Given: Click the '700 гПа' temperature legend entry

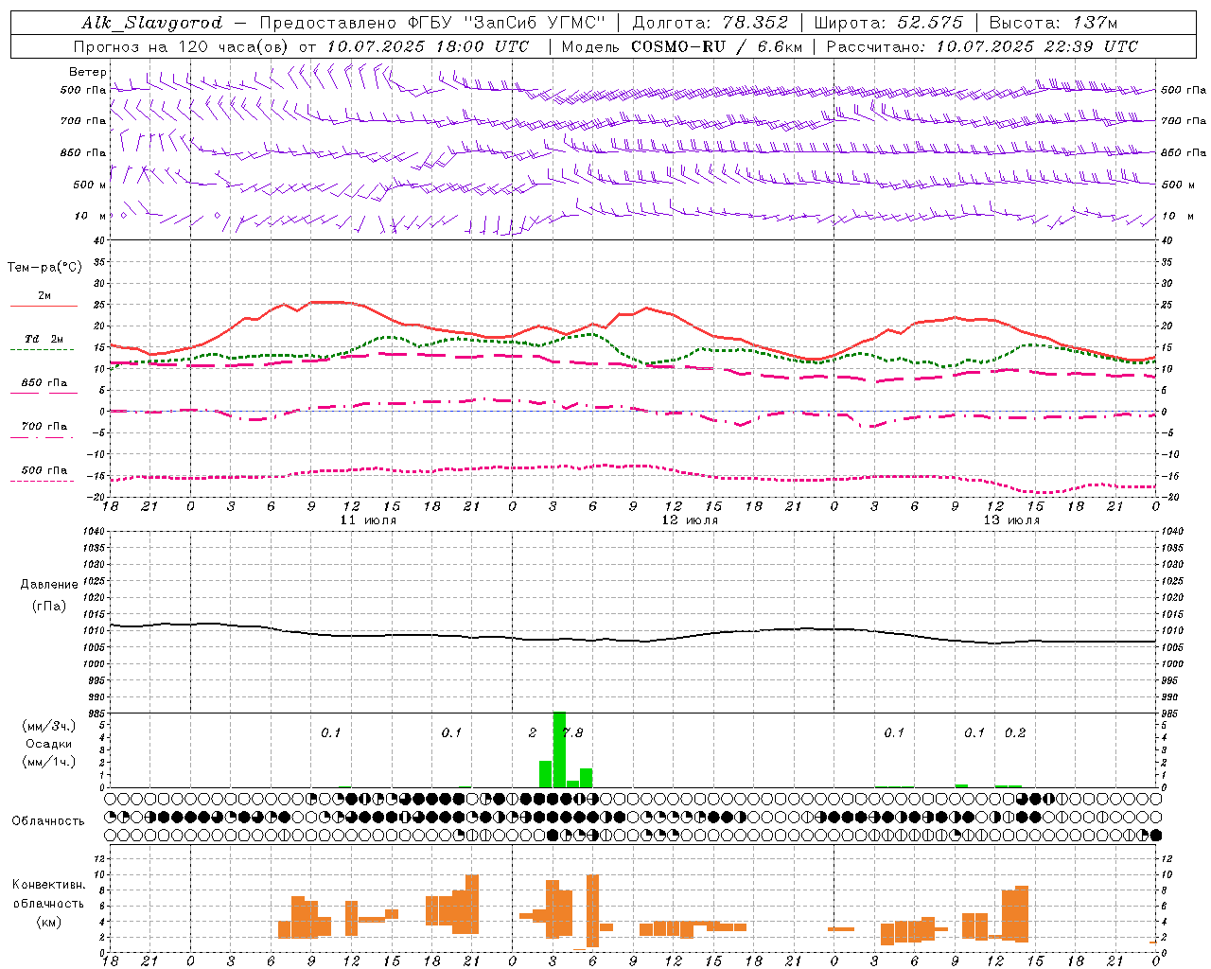Looking at the screenshot, I should click(x=44, y=426).
